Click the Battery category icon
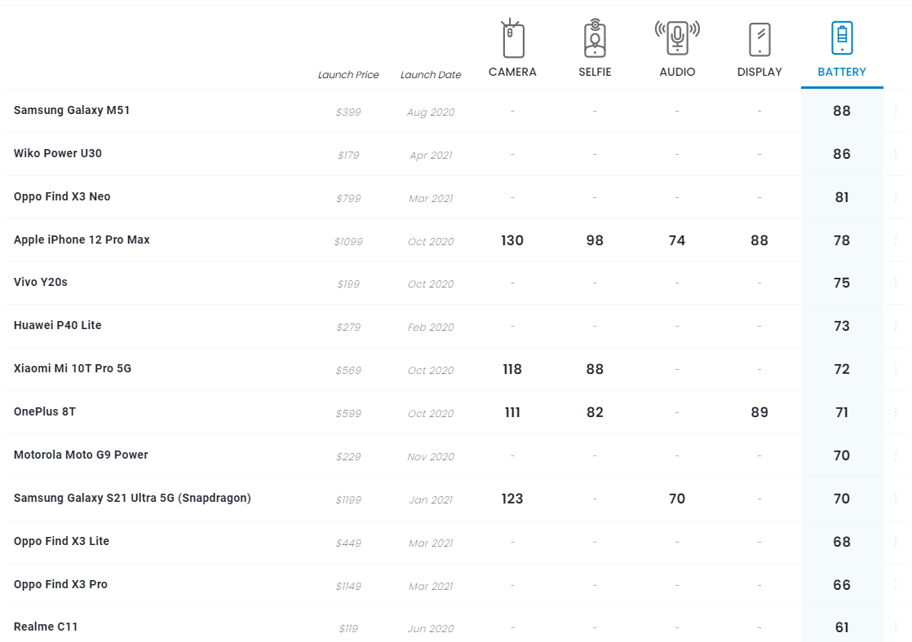The height and width of the screenshot is (642, 912). point(842,38)
